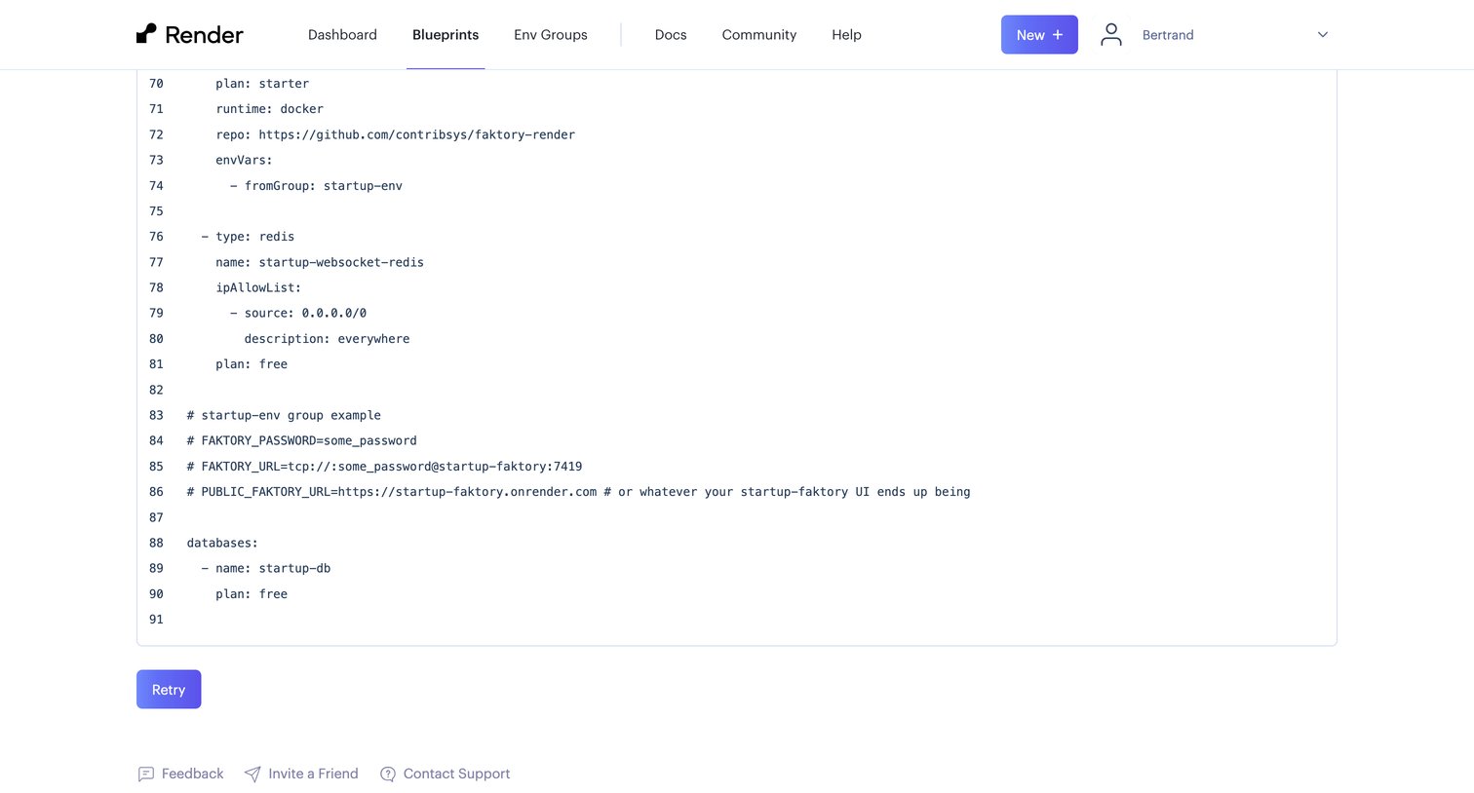Screen dimensions: 1474x793
Task: Click 'plan: free' on line 81
Action: [x=252, y=364]
